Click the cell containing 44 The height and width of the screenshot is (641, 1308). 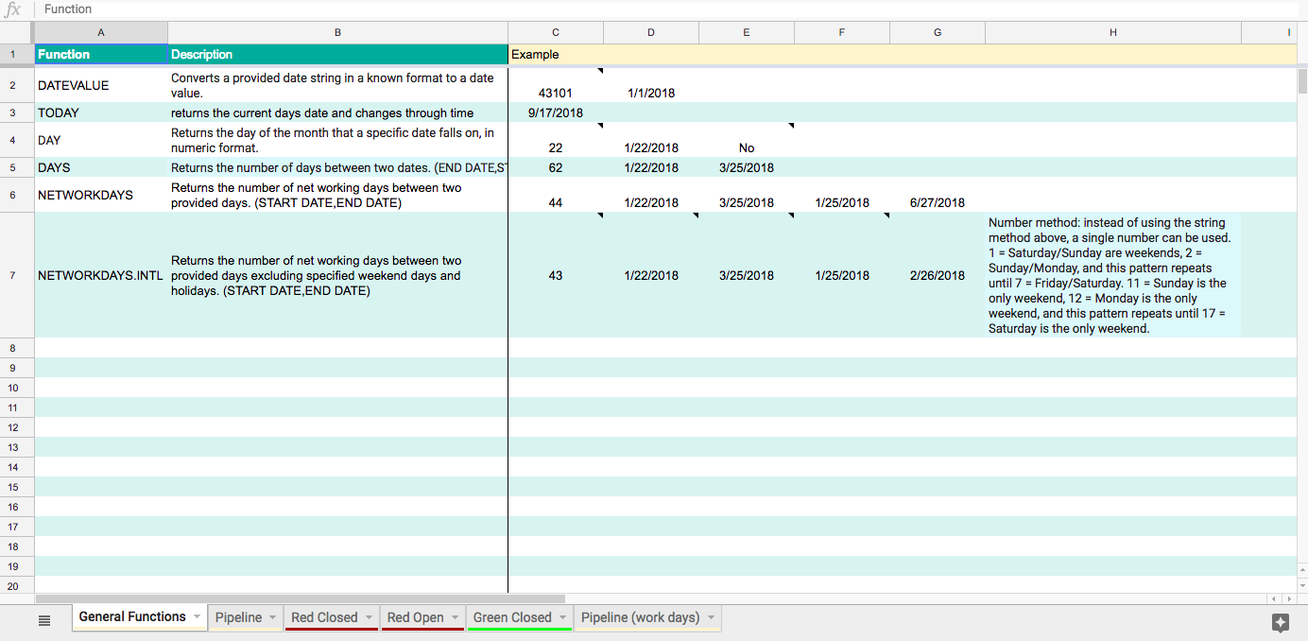[x=556, y=195]
